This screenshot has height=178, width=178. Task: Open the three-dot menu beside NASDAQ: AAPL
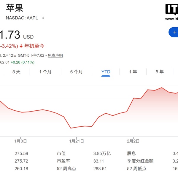(43, 18)
